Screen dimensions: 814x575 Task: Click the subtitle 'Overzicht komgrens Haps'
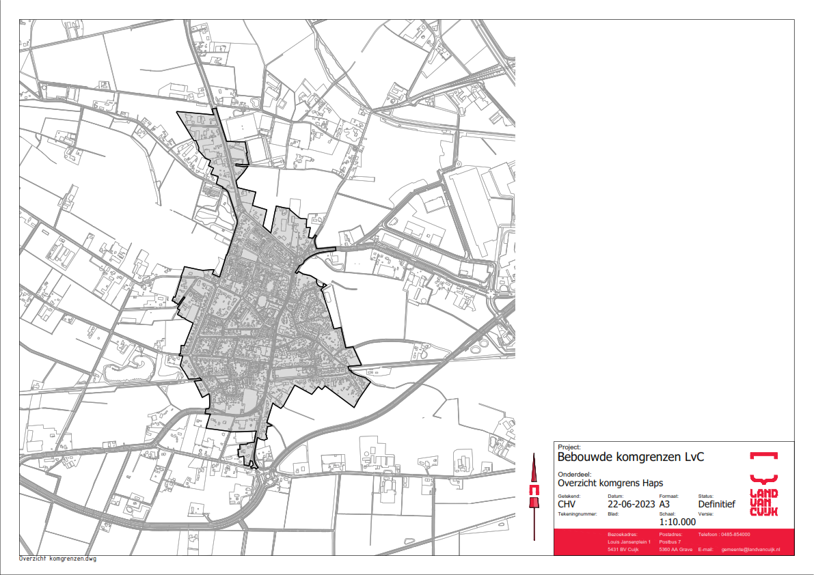click(x=601, y=483)
